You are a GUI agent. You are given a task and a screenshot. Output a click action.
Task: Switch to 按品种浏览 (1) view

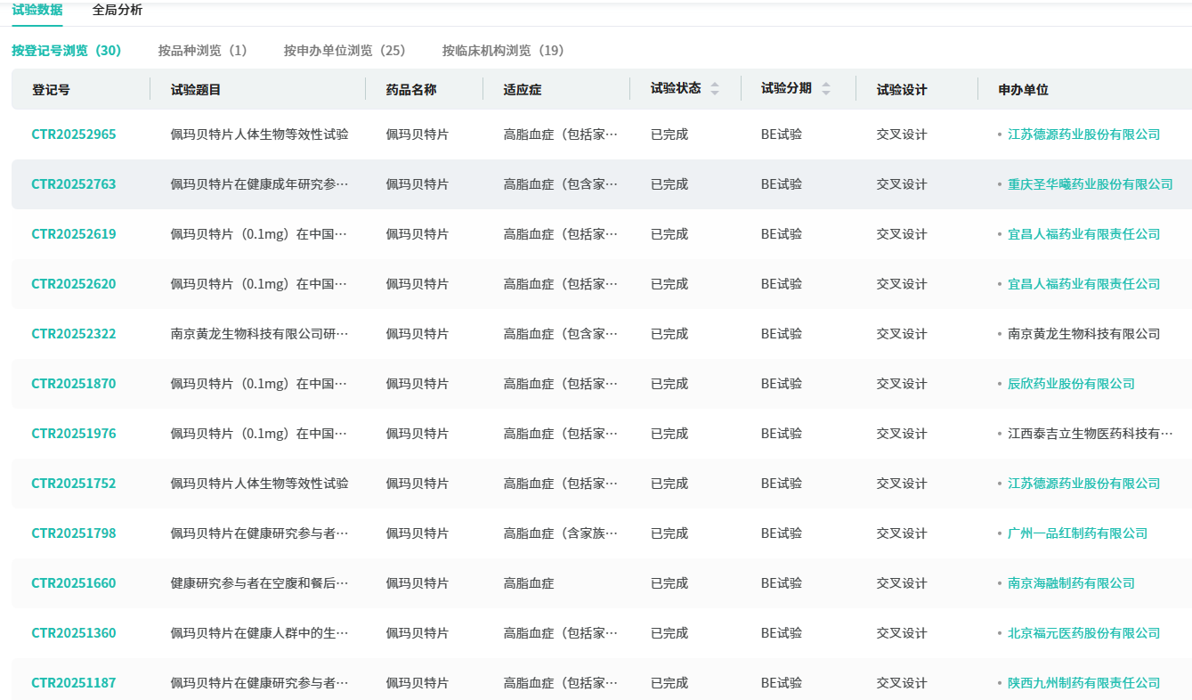tap(203, 51)
